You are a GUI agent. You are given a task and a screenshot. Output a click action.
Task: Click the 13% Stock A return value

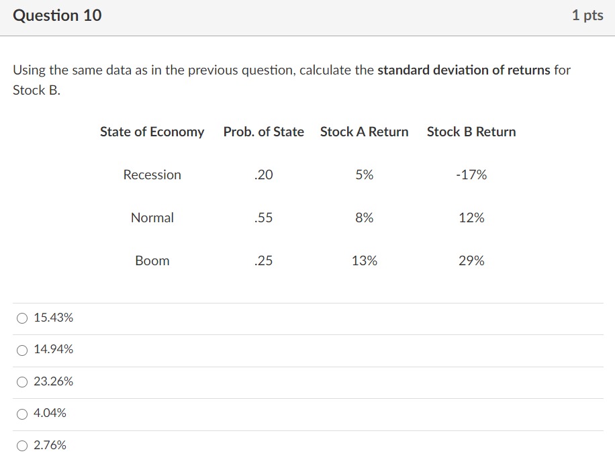click(364, 261)
